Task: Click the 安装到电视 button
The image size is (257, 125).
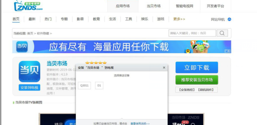Action: [x=29, y=88]
